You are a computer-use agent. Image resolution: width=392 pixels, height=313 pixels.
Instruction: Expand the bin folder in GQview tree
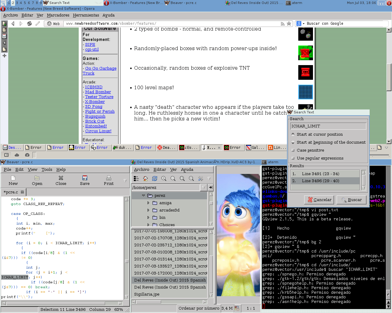pyautogui.click(x=149, y=218)
